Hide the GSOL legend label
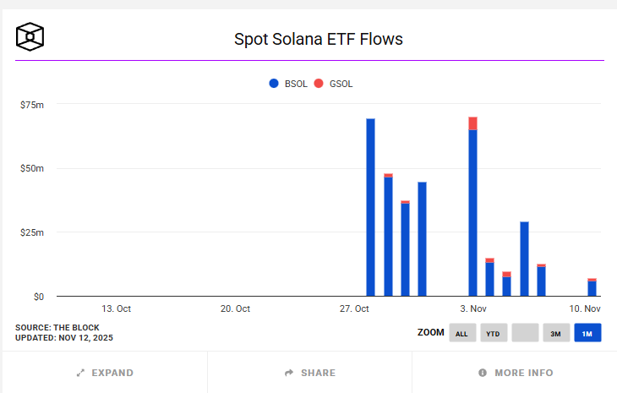This screenshot has width=617, height=393. pos(341,84)
